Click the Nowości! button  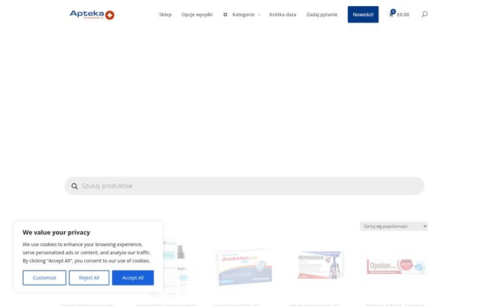click(x=363, y=14)
